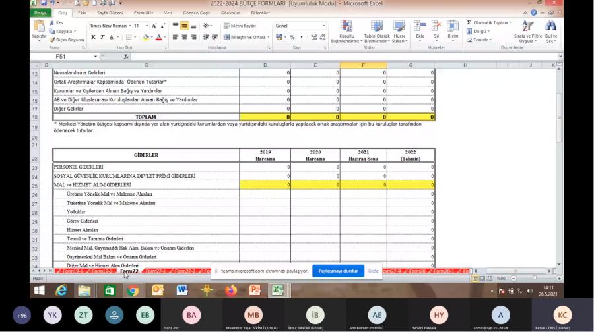Screen dimensions: 594x332
Task: Toggle bold (K) formatting
Action: click(92, 37)
